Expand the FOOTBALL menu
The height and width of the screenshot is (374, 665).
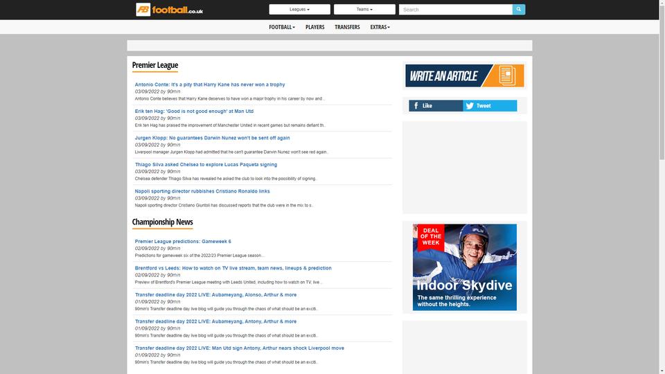(x=282, y=27)
